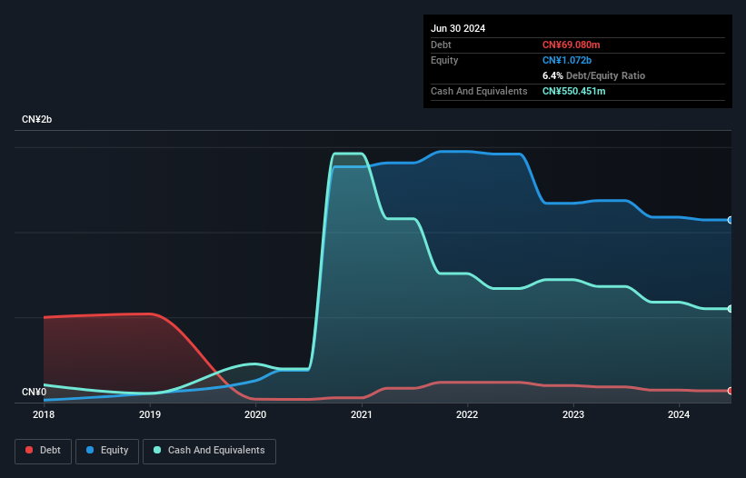The image size is (746, 478).
Task: Click the 2018 x-axis label
Action: point(44,414)
